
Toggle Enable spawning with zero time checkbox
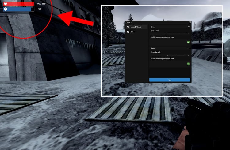pos(188,64)
